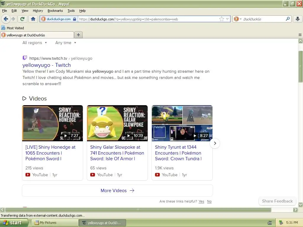
Task: Click the 1.9K views text
Action: coord(164,168)
